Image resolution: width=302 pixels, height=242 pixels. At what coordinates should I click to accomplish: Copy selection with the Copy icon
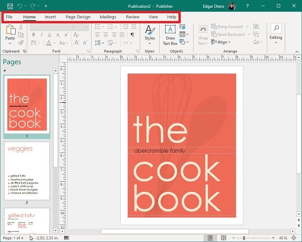[21, 35]
